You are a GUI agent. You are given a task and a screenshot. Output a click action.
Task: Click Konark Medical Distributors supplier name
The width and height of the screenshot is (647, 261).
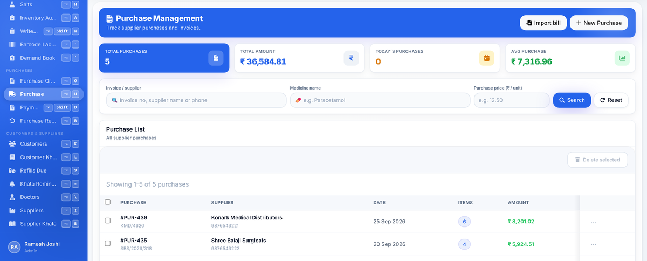tap(247, 218)
